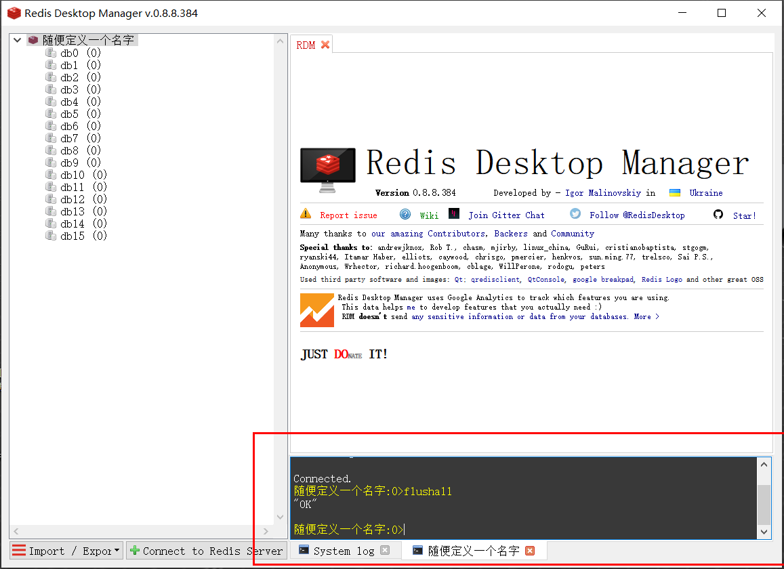Click console scrollbar up arrow
The height and width of the screenshot is (569, 784).
[764, 465]
